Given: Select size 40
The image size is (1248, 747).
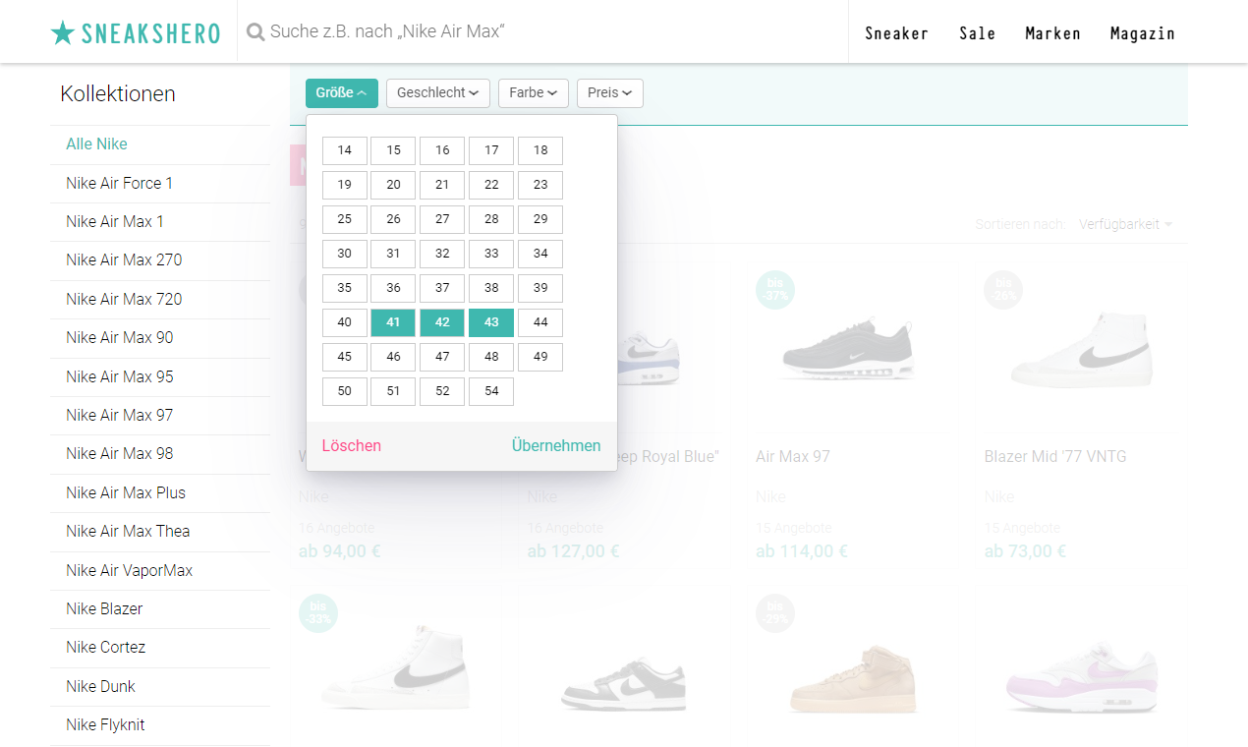Looking at the screenshot, I should click(345, 322).
